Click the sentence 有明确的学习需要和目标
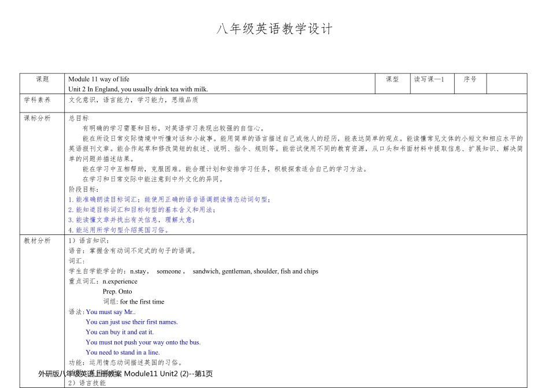549x388 pixels. 175,128
